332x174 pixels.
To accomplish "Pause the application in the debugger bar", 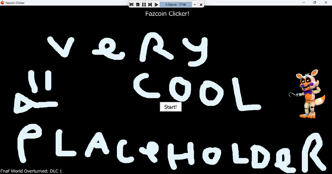I will [144, 4].
